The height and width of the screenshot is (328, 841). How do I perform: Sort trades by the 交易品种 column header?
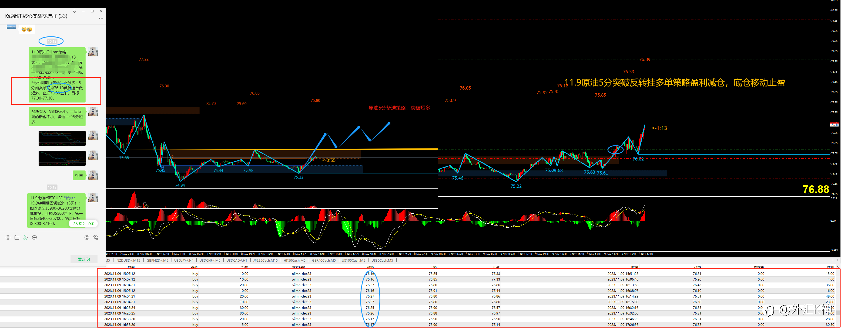click(x=299, y=267)
